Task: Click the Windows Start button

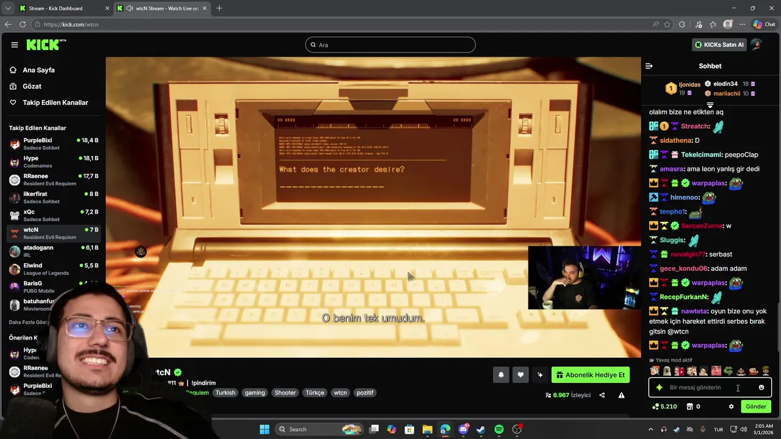Action: [264, 429]
